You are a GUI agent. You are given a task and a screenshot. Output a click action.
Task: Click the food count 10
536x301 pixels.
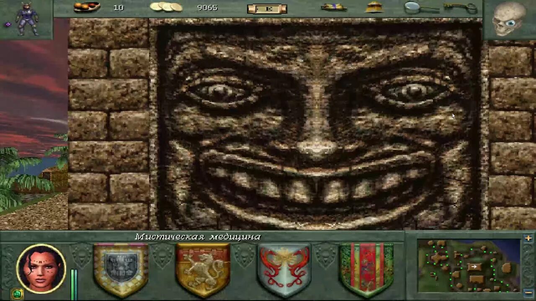tap(119, 8)
